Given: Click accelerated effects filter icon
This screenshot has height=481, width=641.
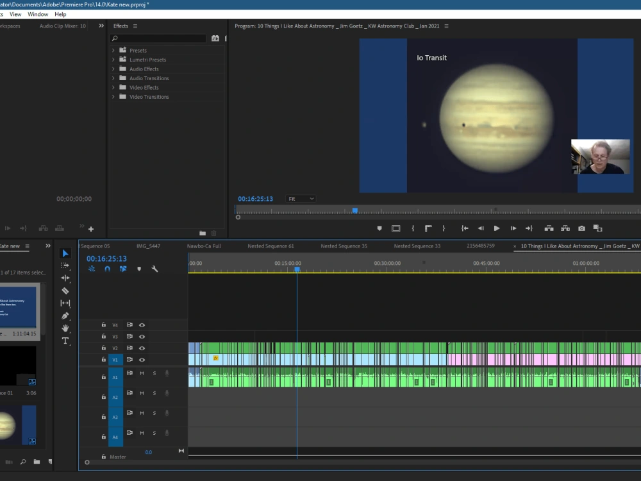Looking at the screenshot, I should (x=215, y=38).
